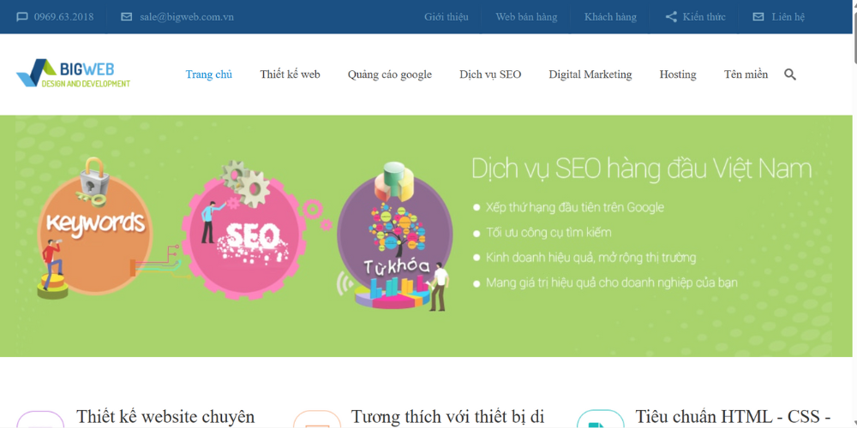This screenshot has height=428, width=857.
Task: Click the text Xếp thứ hạng đầu tiên trên Google
Action: pyautogui.click(x=575, y=207)
